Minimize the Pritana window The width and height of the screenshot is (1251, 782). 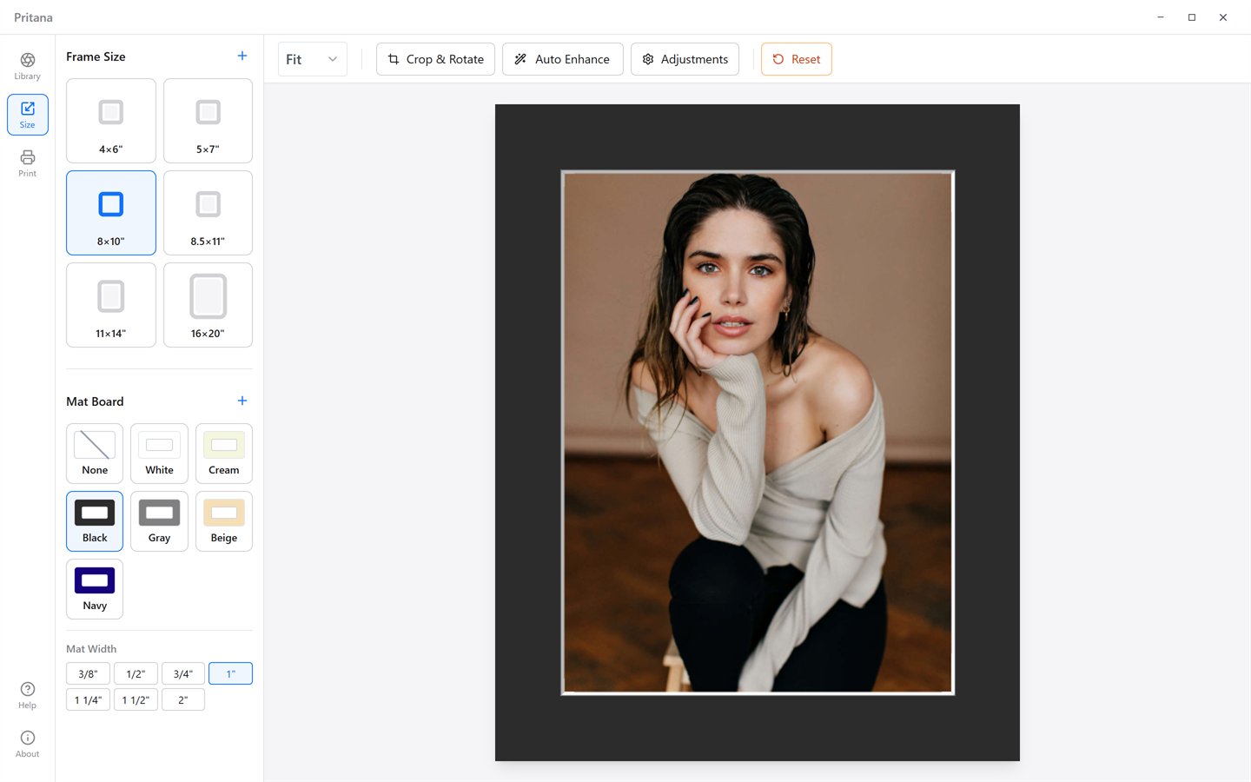[x=1161, y=17]
